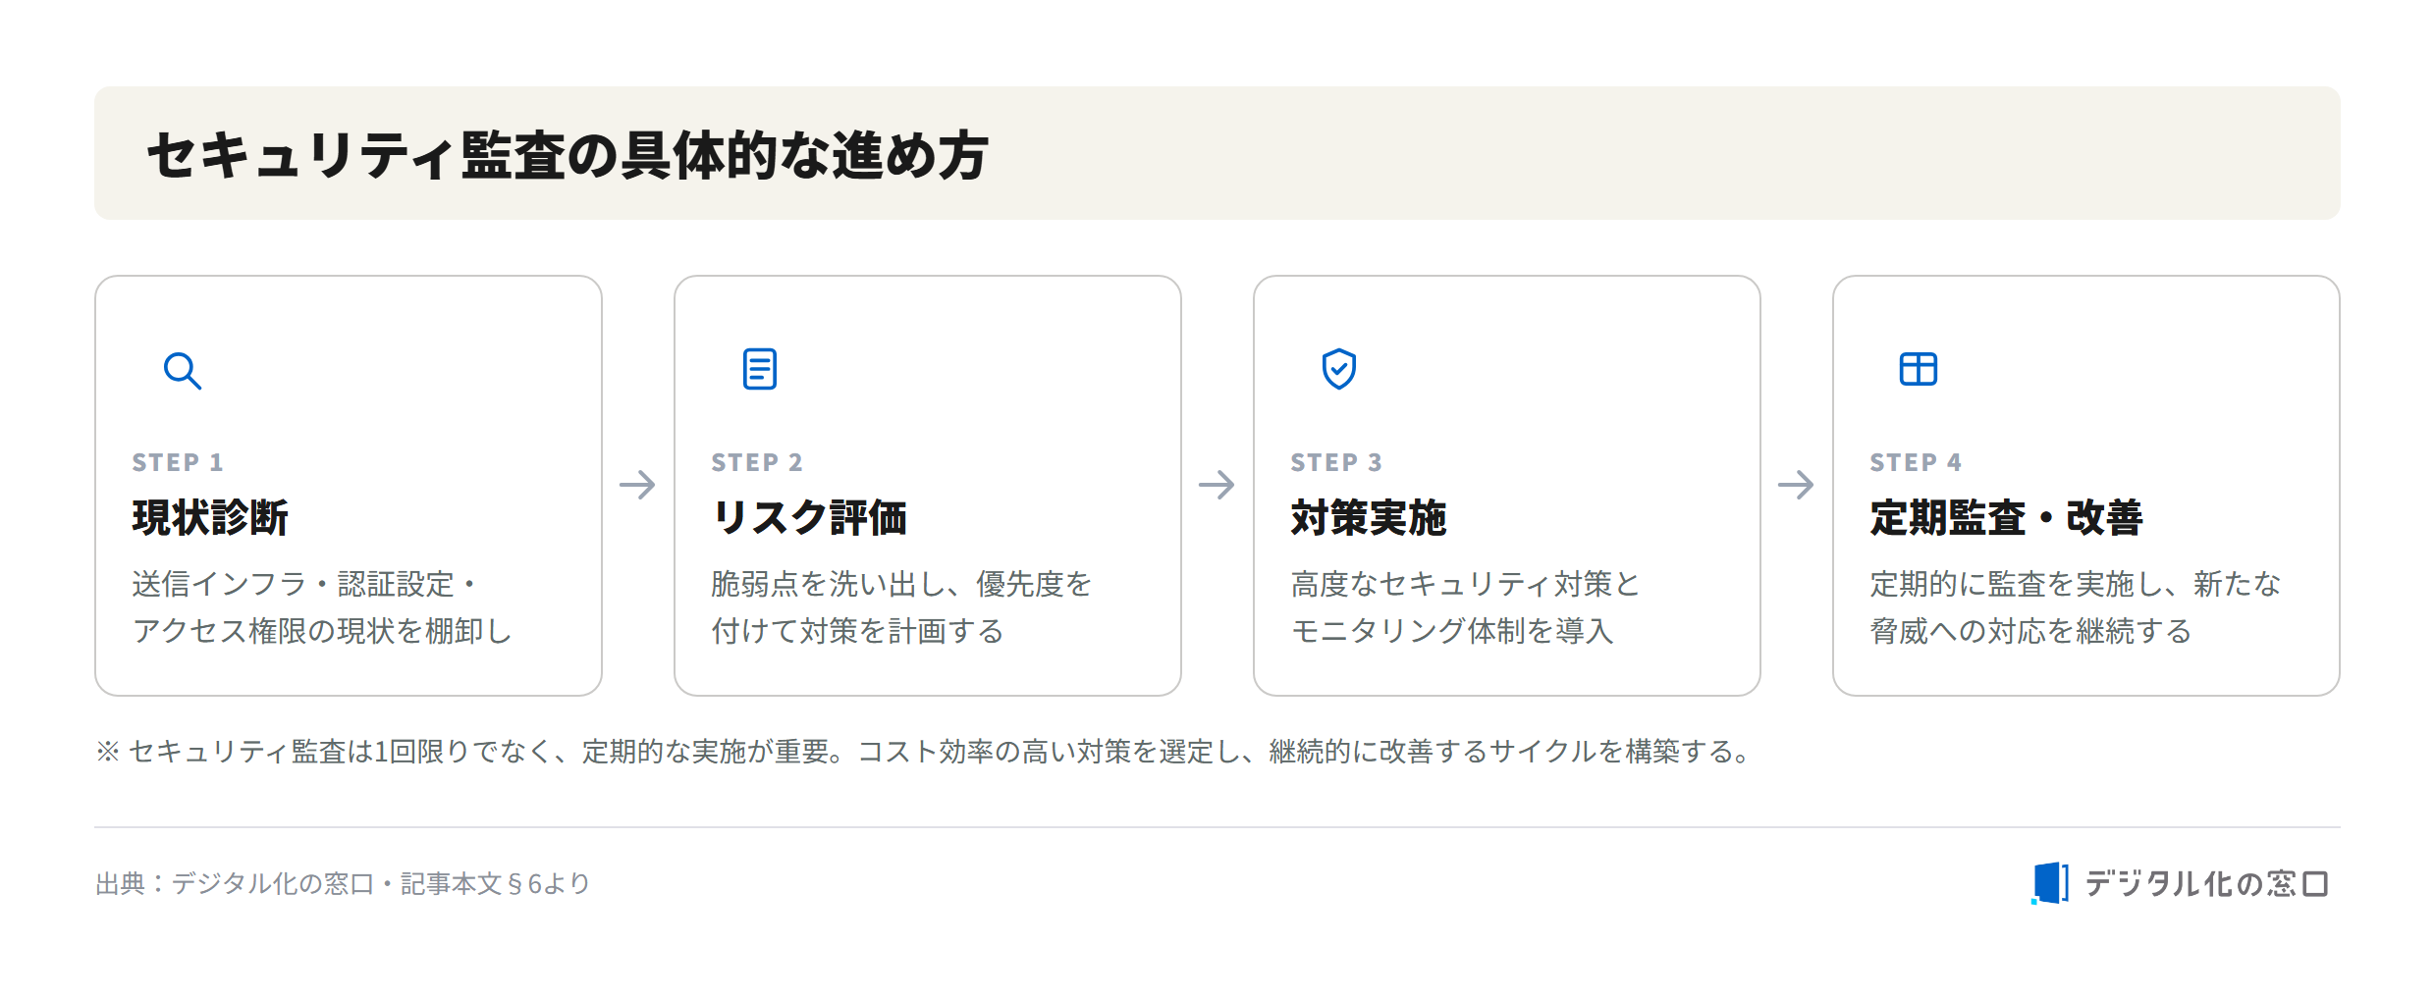Click the arrow between Step 2 and Step 3
Image resolution: width=2435 pixels, height=997 pixels.
1217,484
